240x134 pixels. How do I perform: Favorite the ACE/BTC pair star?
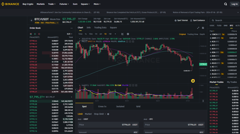(211, 45)
